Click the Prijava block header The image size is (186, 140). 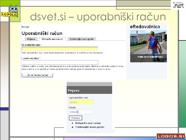coord(89,90)
